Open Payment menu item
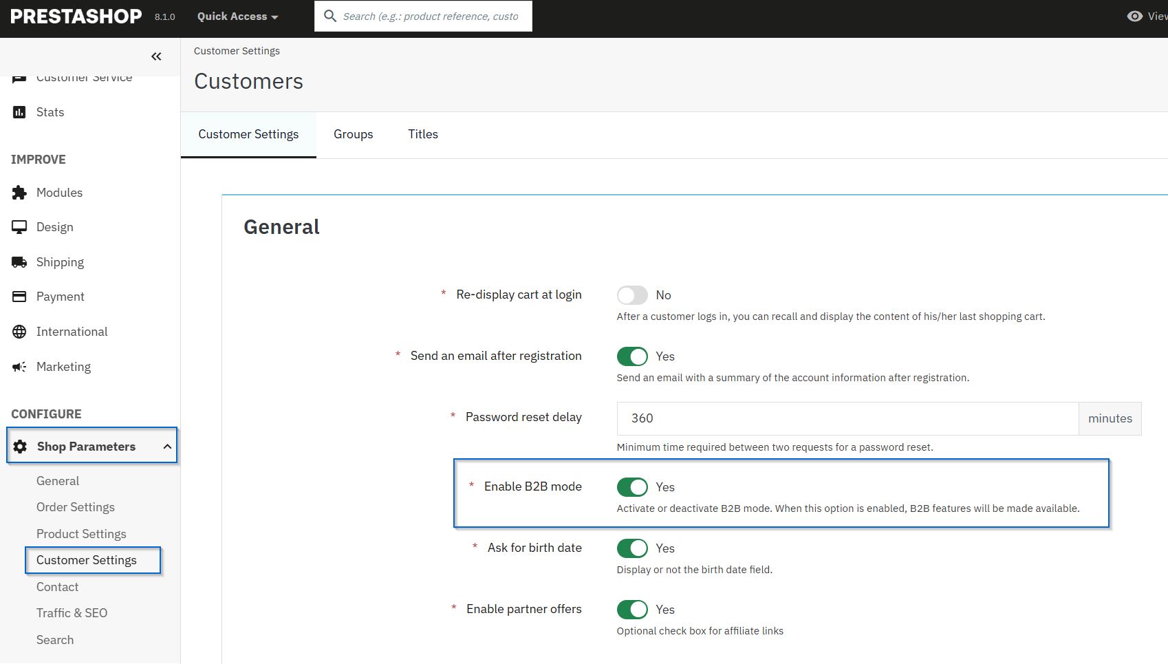The width and height of the screenshot is (1168, 664). tap(61, 297)
